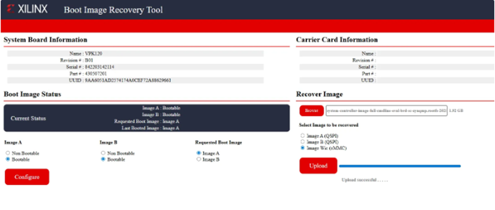Click the Boot Image Recovery Tool title
The image size is (495, 210).
click(x=114, y=10)
